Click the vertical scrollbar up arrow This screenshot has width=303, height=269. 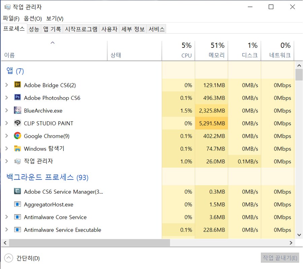coord(299,66)
